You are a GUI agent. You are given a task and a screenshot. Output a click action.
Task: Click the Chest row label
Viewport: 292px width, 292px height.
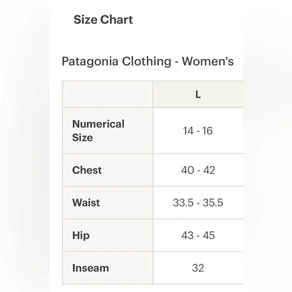(87, 170)
